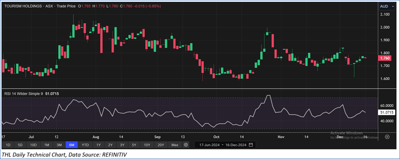The width and height of the screenshot is (400, 159).
Task: Switch to 3Y time range
Action: [122, 145]
